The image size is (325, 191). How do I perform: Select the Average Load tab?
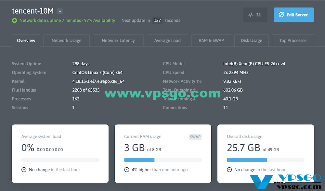[x=167, y=40]
